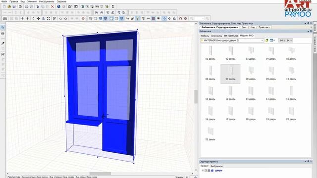Image resolution: width=317 pixels, height=178 pixels.
Task: Select the pencil tool in left sidebar
Action: (x=2, y=43)
